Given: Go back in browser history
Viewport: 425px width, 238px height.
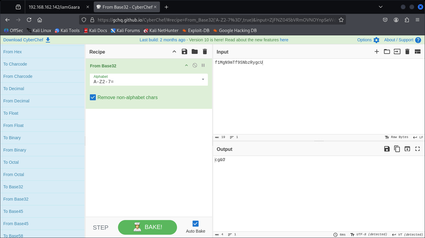Looking at the screenshot, I should 7,20.
